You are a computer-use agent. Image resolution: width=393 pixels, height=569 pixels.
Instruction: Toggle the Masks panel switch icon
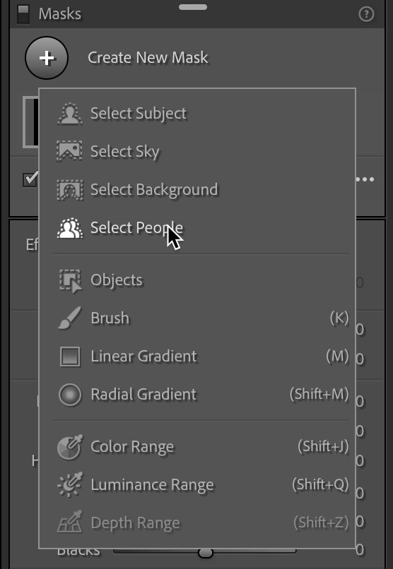pos(23,14)
